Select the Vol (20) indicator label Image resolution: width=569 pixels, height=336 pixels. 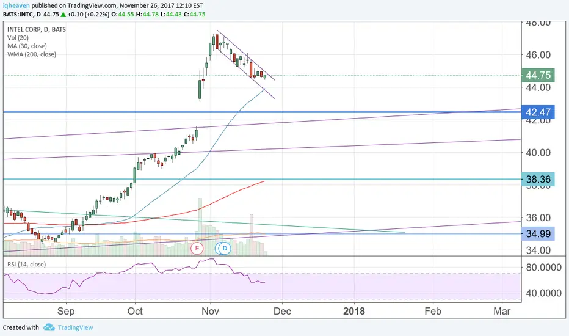(x=18, y=38)
